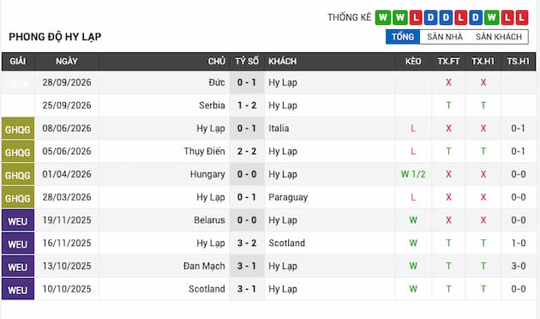540x319 pixels.
Task: Open the Scotland guest team link on 16/11/2025
Action: [287, 243]
